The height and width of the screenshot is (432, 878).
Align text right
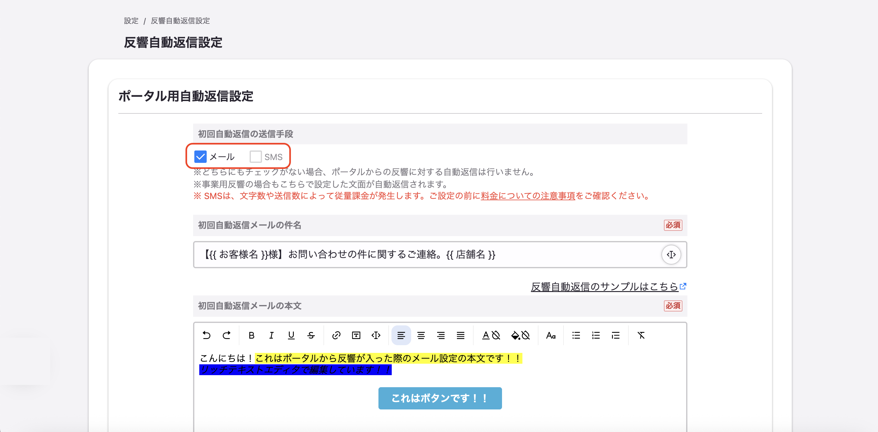[441, 335]
